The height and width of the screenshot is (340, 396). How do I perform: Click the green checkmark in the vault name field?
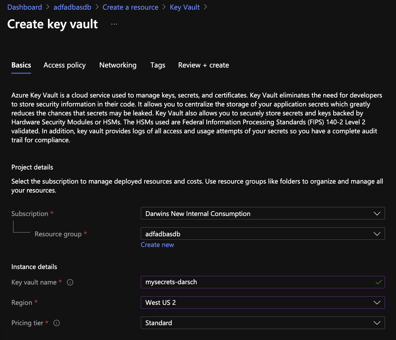(378, 282)
